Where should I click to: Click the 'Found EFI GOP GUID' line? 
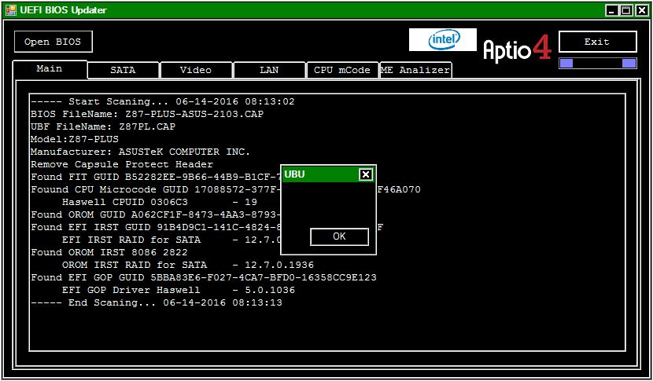[204, 277]
